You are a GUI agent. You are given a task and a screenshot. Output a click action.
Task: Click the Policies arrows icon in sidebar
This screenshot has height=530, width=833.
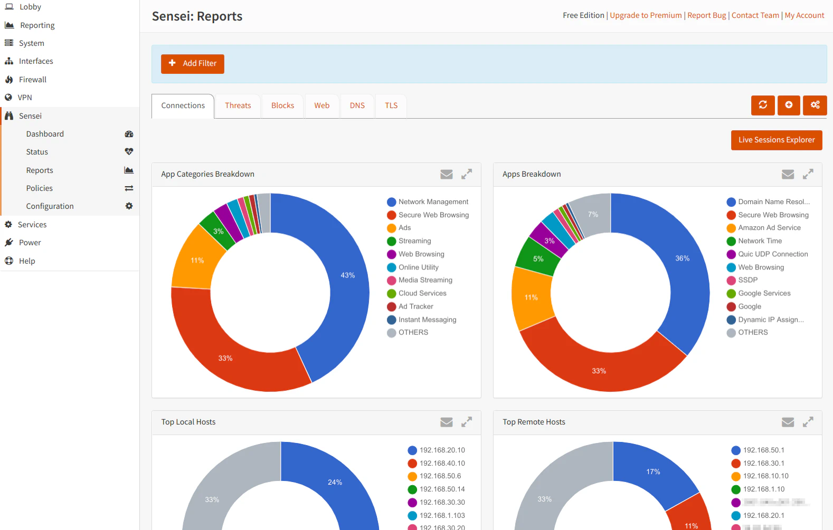(x=129, y=188)
